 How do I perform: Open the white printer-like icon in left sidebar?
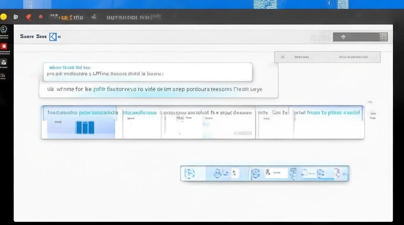pos(4,62)
